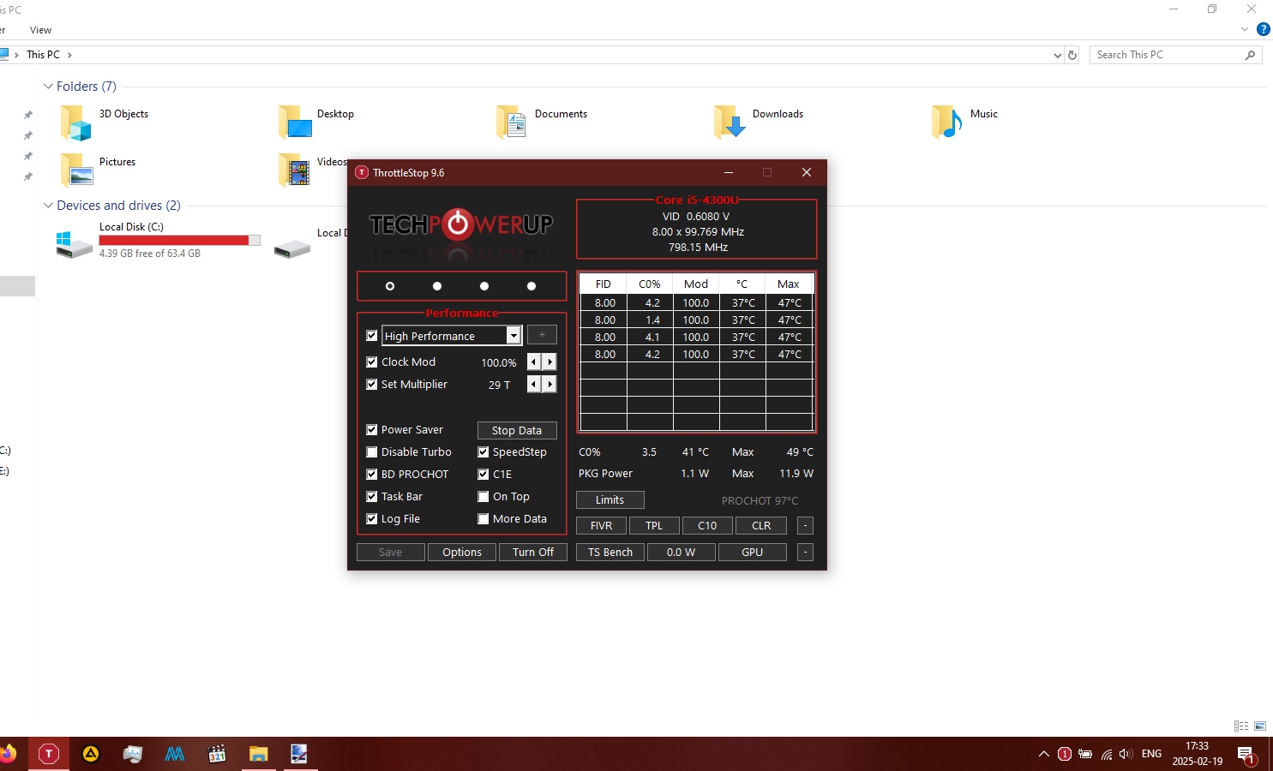The width and height of the screenshot is (1273, 771).
Task: Refresh the This PC location
Action: coord(1072,55)
